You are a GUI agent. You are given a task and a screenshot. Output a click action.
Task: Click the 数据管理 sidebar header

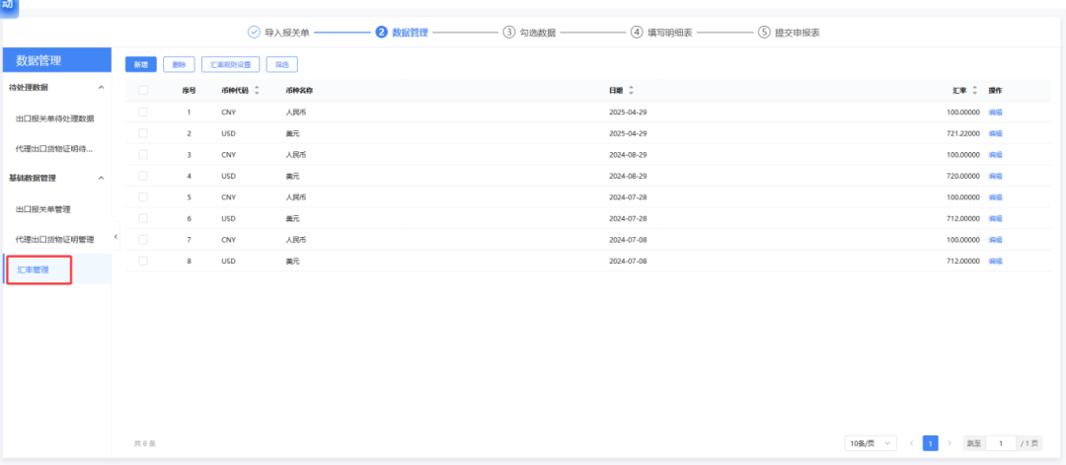coord(57,60)
